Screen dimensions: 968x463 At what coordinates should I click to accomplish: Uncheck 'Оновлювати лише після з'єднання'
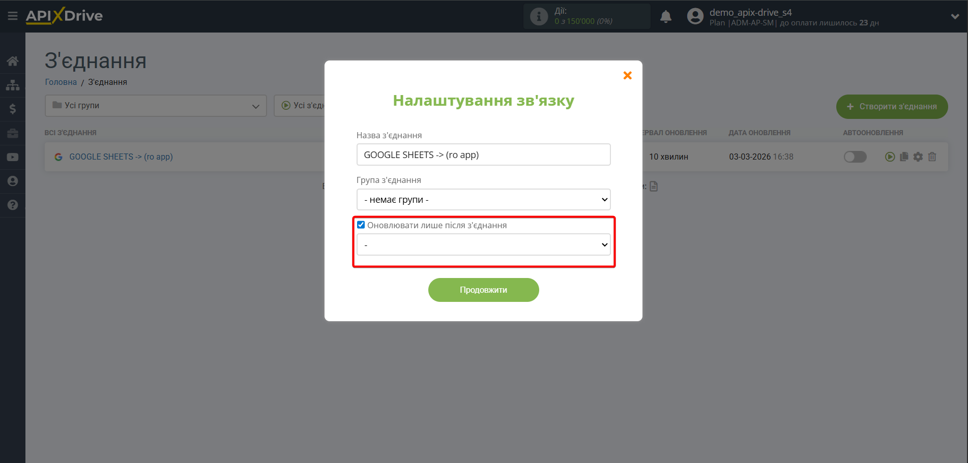pyautogui.click(x=361, y=225)
